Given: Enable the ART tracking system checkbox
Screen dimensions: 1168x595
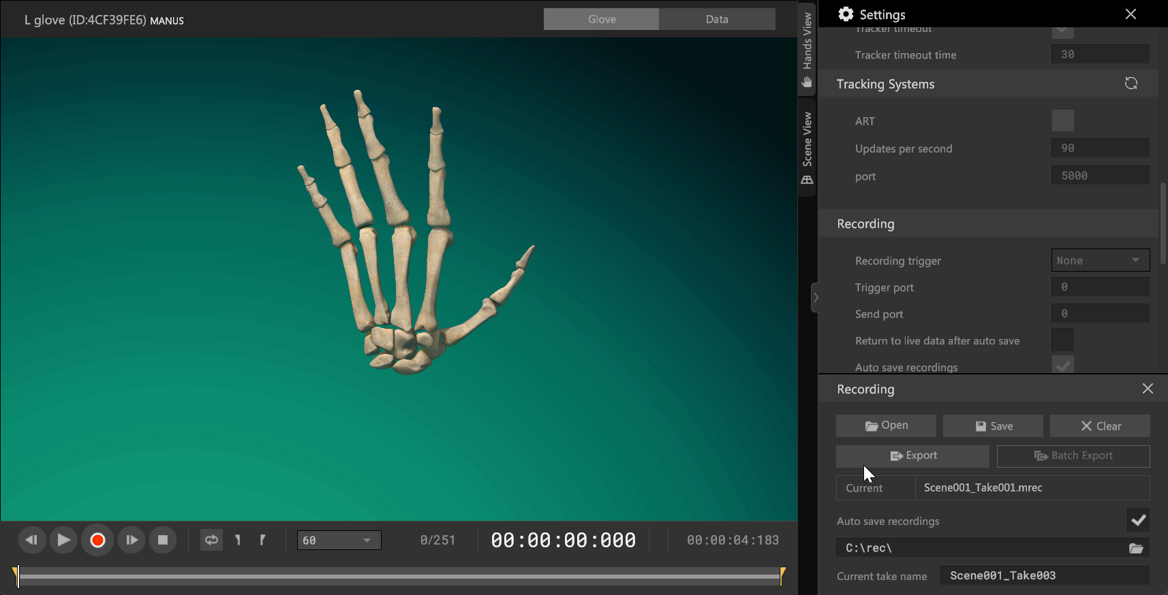Looking at the screenshot, I should click(x=1062, y=121).
